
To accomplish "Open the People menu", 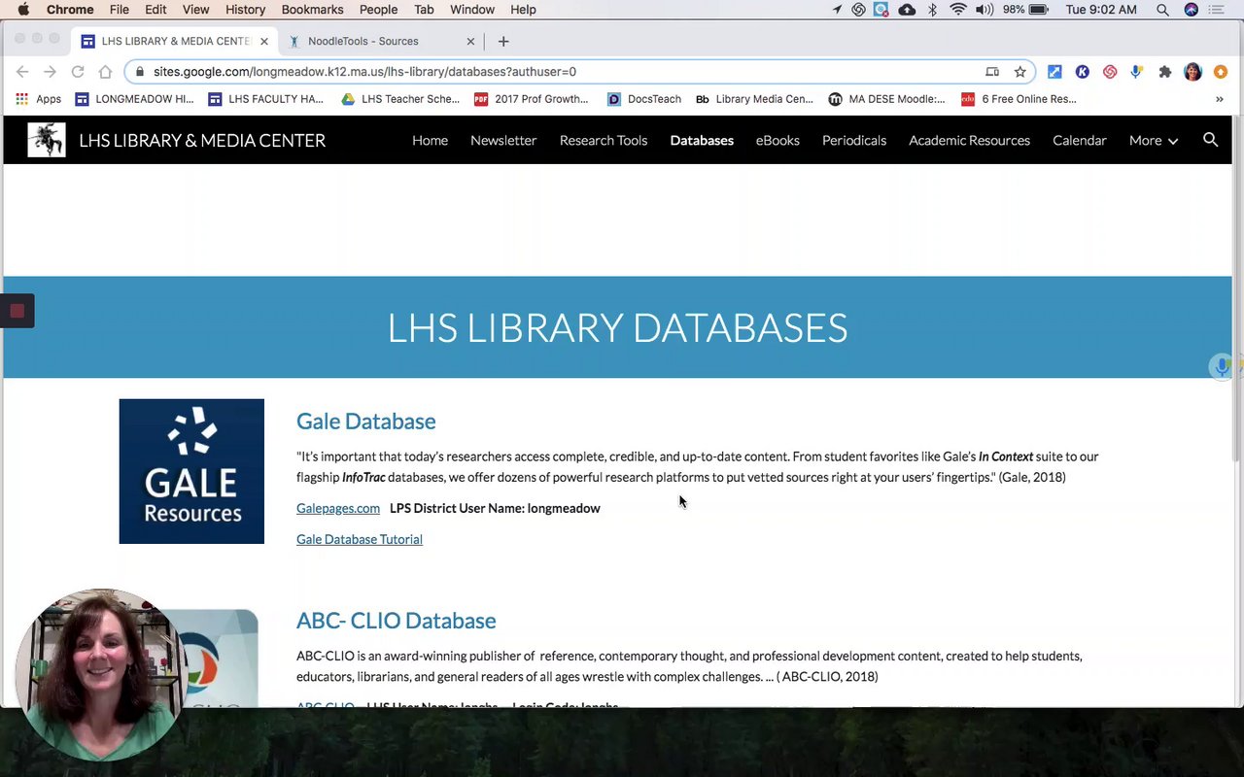I will click(x=378, y=10).
